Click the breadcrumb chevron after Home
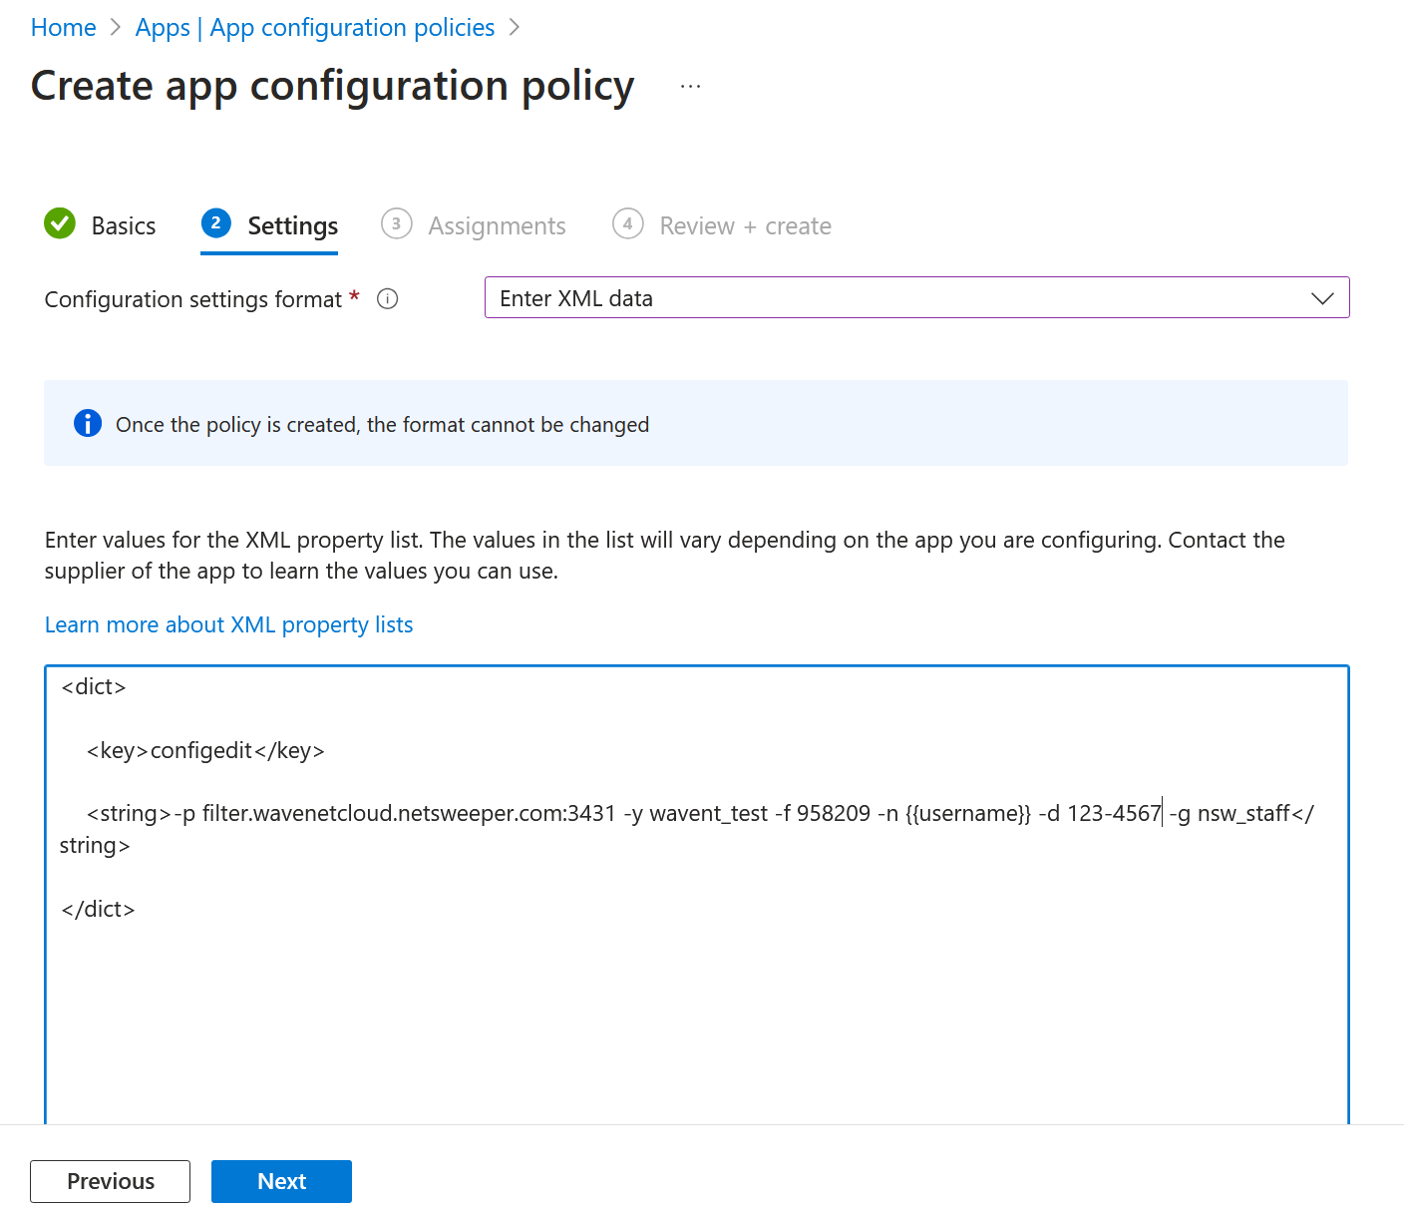 (x=115, y=28)
